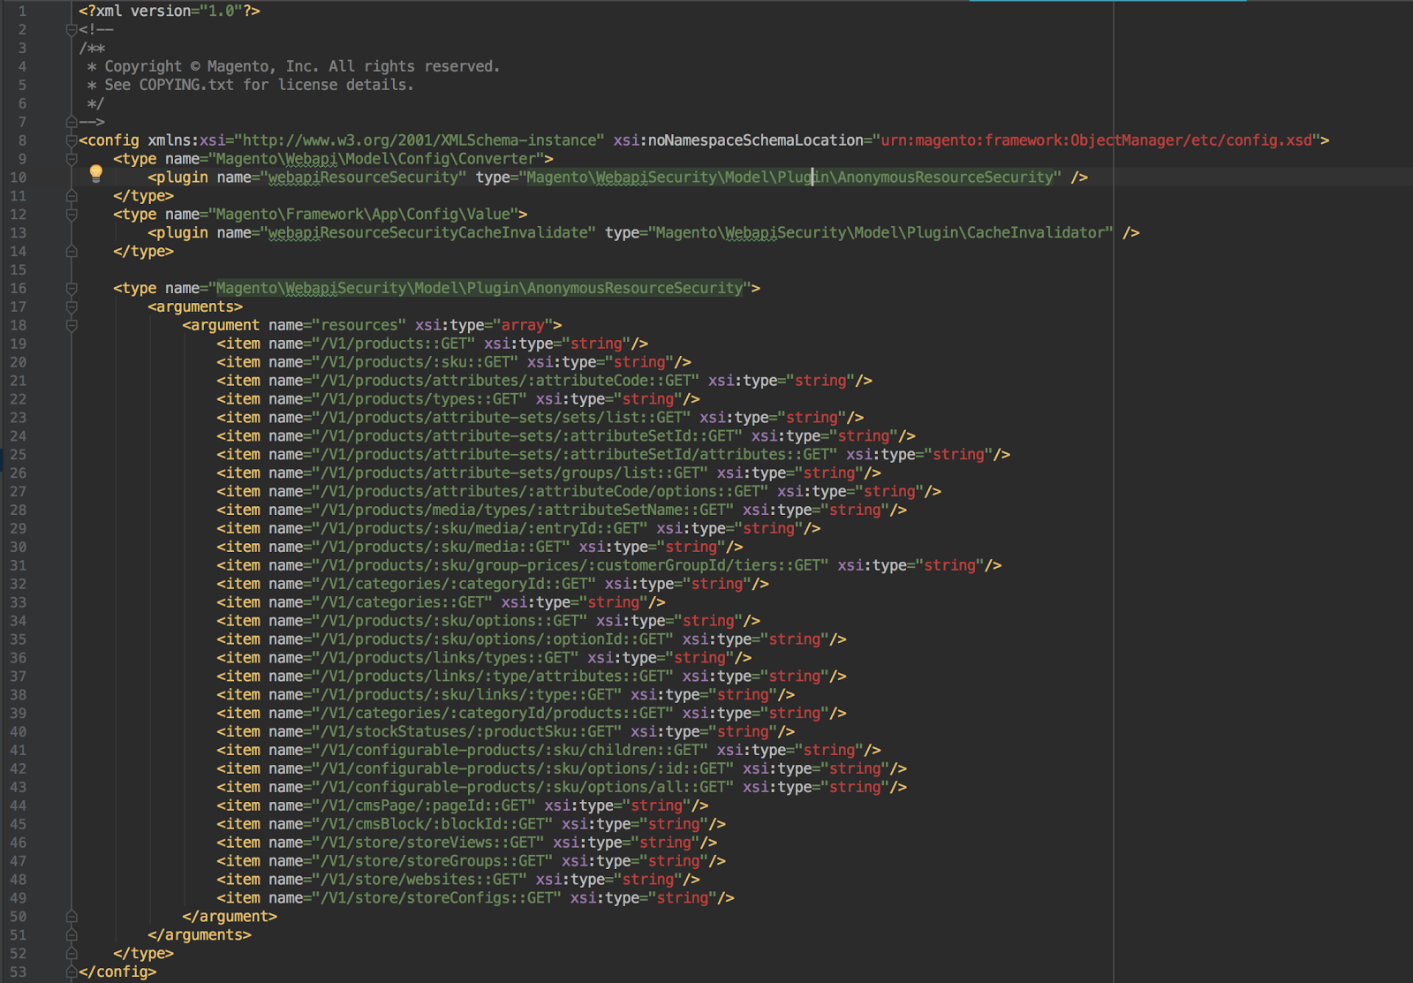Click item '/V1/cmsBlock/:blockId::GET'
The height and width of the screenshot is (983, 1413).
point(433,825)
